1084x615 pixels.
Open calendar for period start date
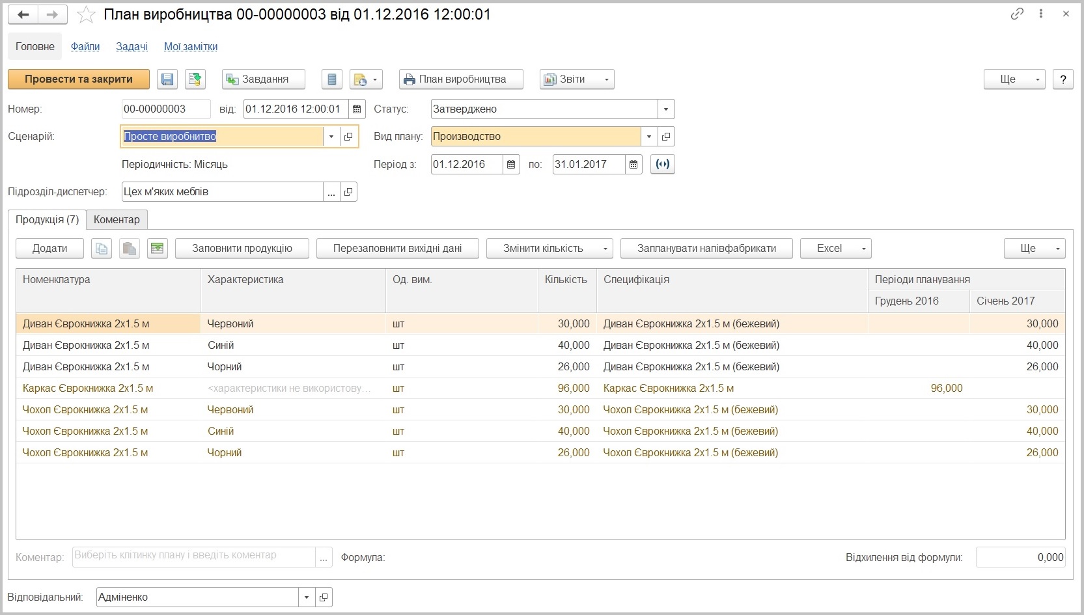click(511, 165)
